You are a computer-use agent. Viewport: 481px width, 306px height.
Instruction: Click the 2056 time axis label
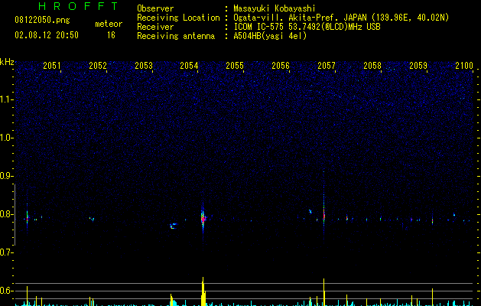pos(281,65)
